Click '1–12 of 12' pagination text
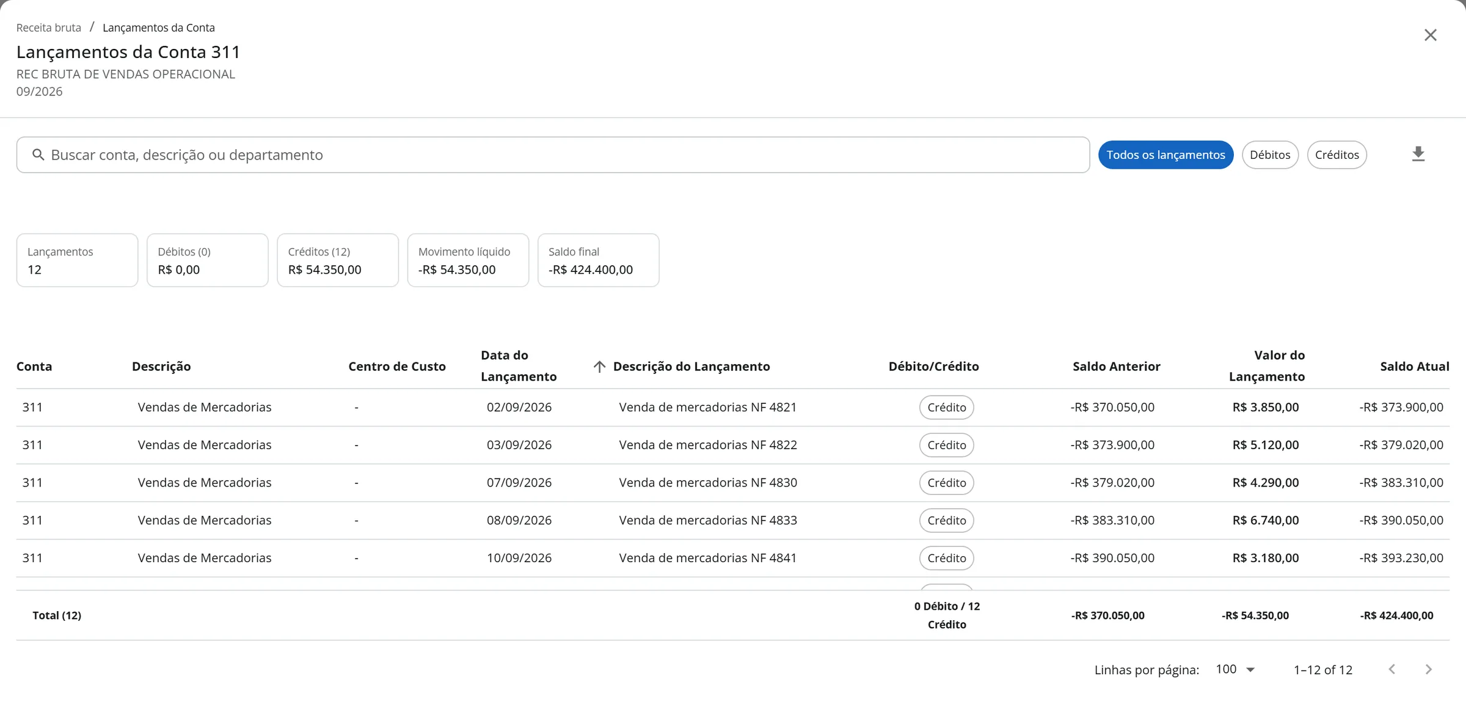The height and width of the screenshot is (715, 1466). pyautogui.click(x=1322, y=670)
